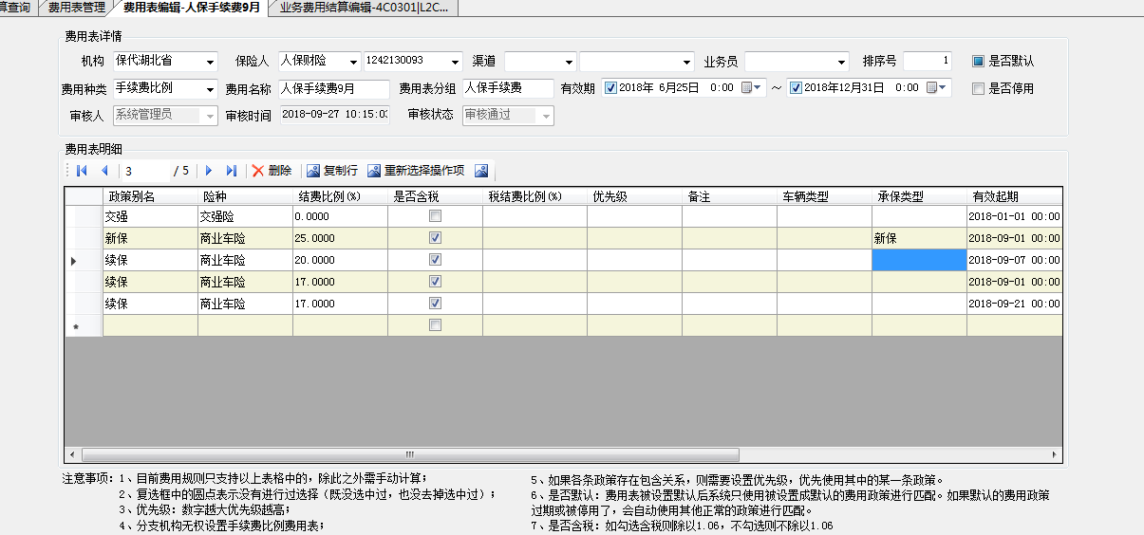Toggle 是否含税 checkbox in 交强险 row

tap(435, 216)
